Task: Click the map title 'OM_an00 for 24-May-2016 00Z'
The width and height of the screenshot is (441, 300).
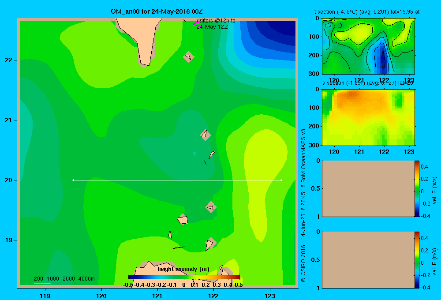Action: tap(157, 11)
